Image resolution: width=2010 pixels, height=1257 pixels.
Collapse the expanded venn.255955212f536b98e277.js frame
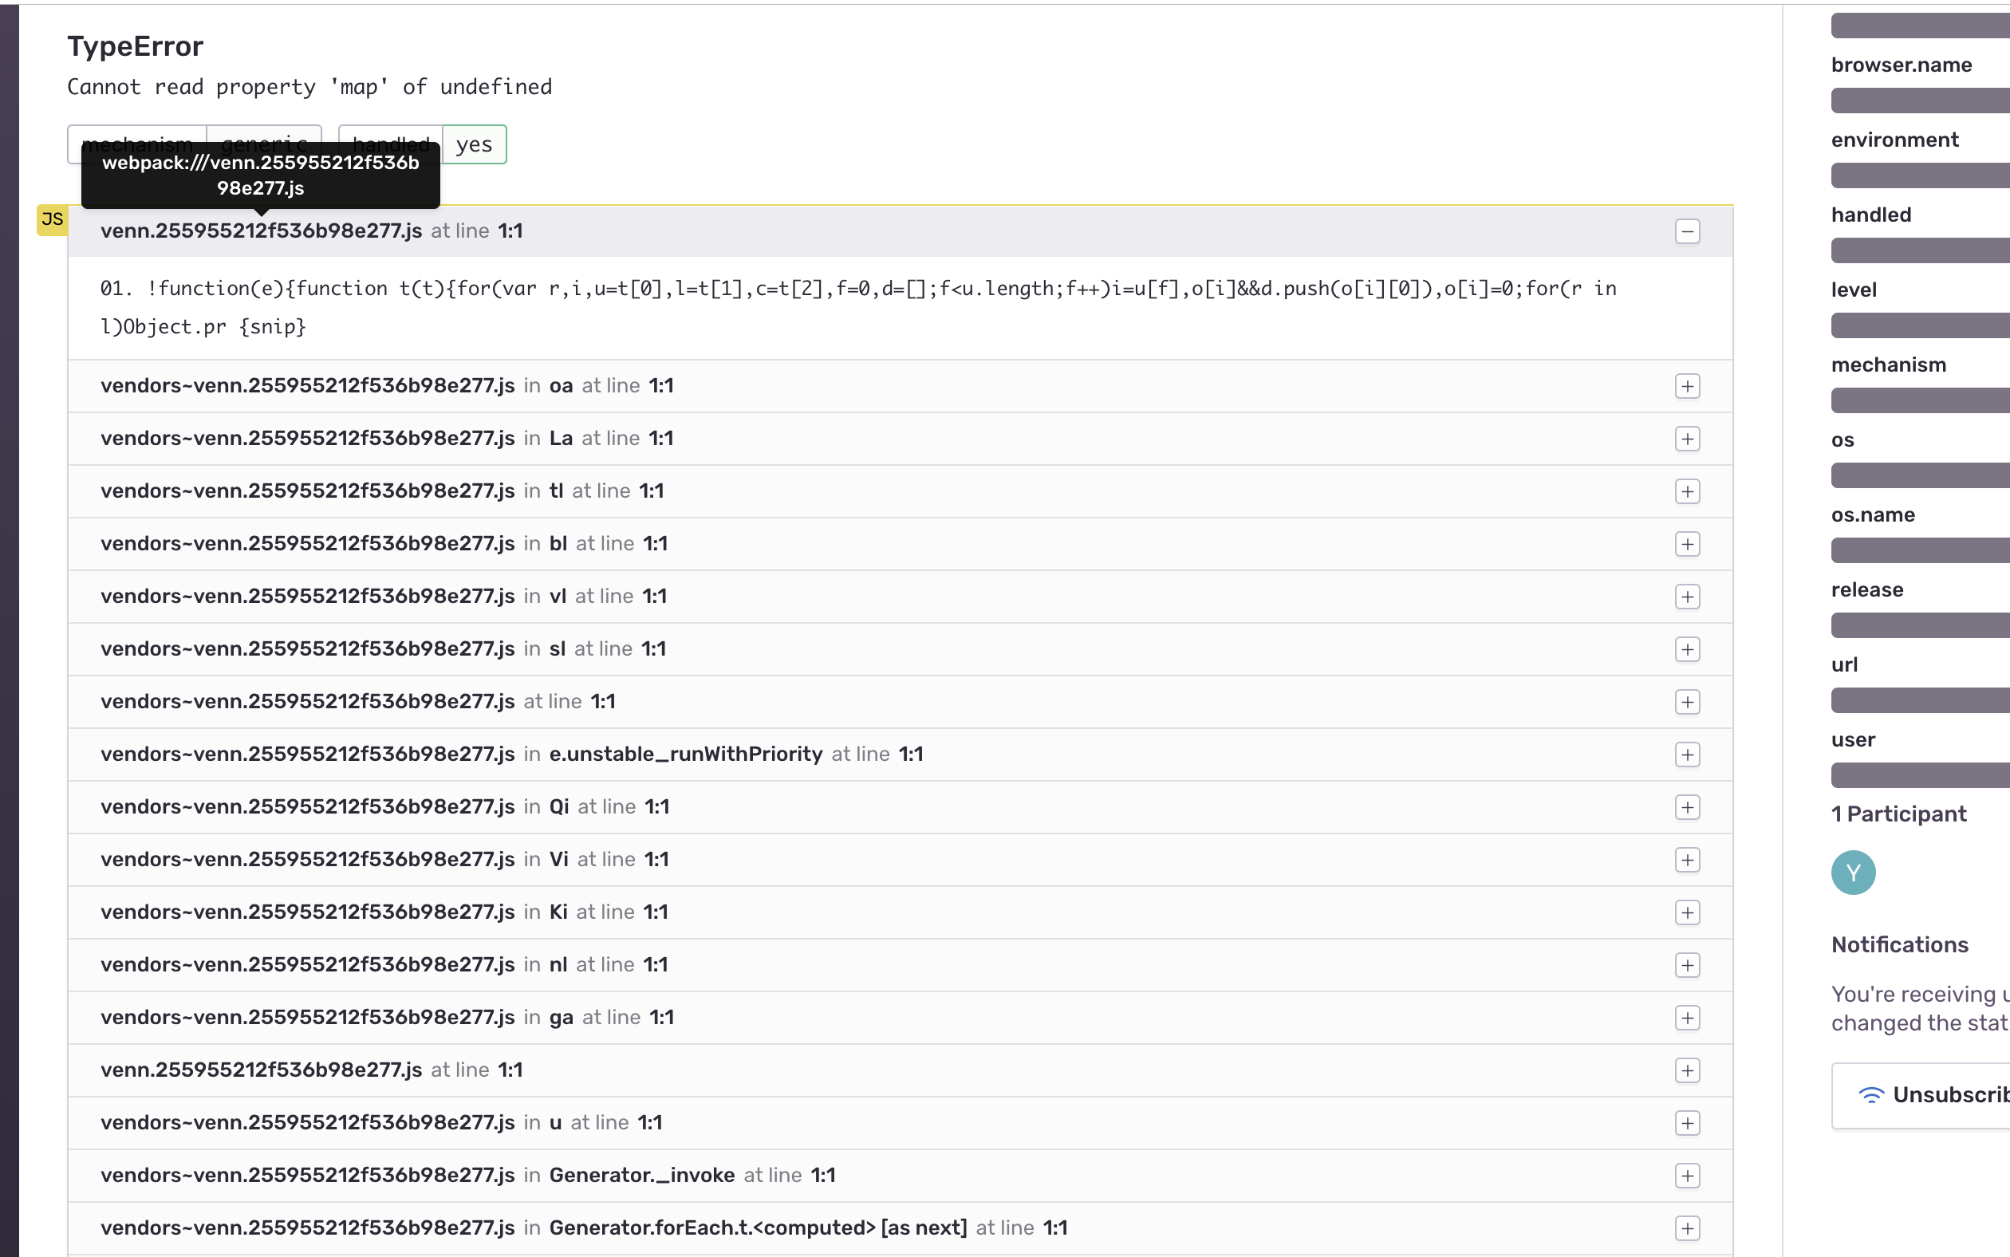point(1688,231)
